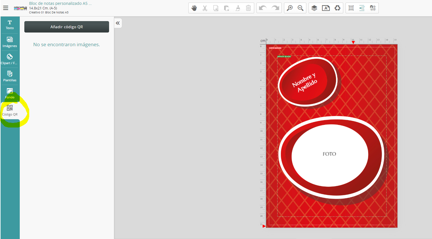Collapse the side panel with double chevron
This screenshot has height=239, width=432.
[x=118, y=23]
